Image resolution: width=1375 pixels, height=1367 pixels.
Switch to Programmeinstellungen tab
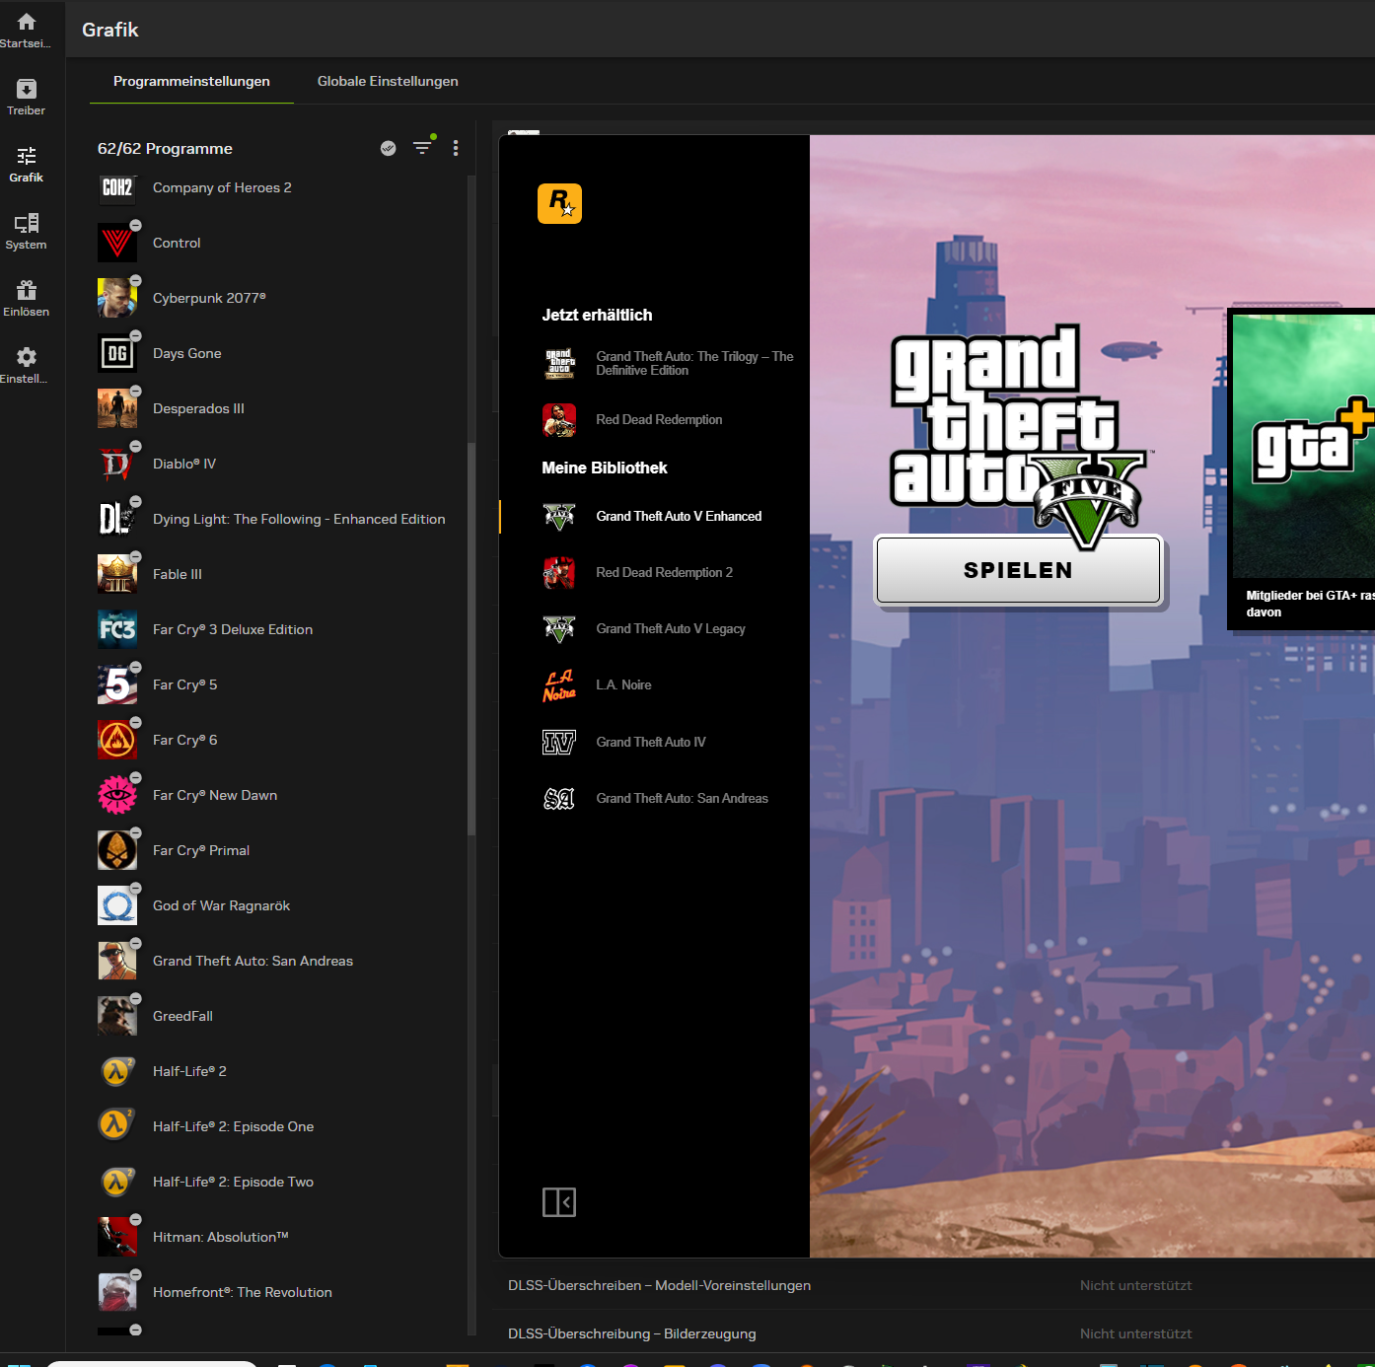191,81
